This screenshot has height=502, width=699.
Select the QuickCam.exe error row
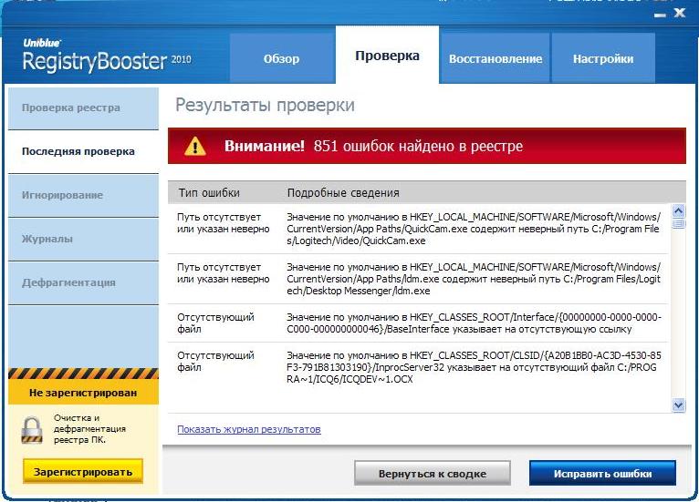pos(420,229)
